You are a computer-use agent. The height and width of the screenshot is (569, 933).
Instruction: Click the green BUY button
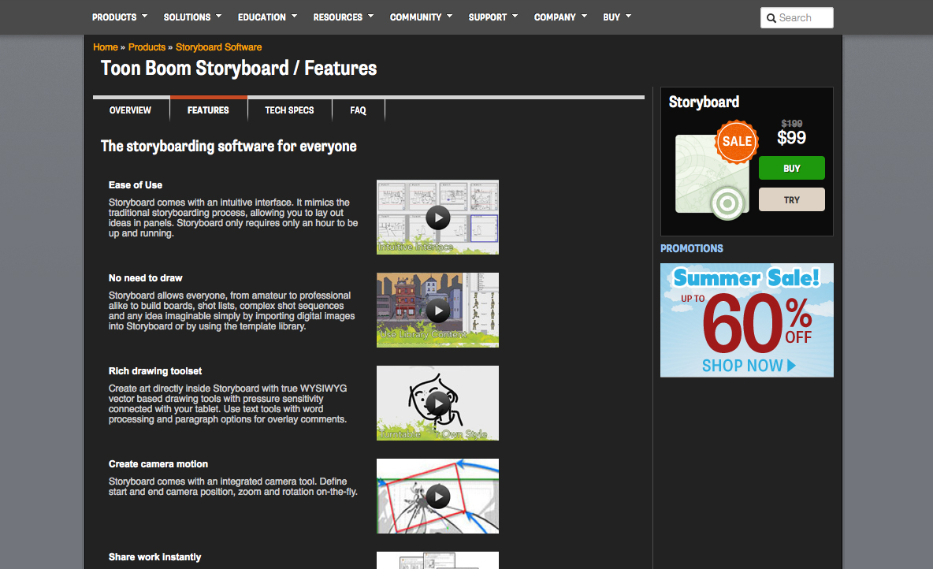point(791,168)
